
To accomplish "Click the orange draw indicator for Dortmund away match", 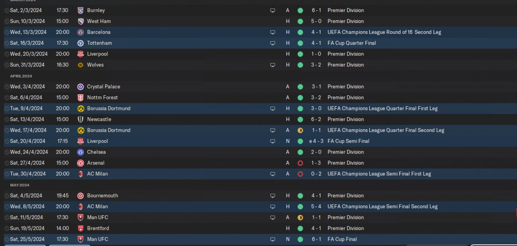I will point(300,130).
